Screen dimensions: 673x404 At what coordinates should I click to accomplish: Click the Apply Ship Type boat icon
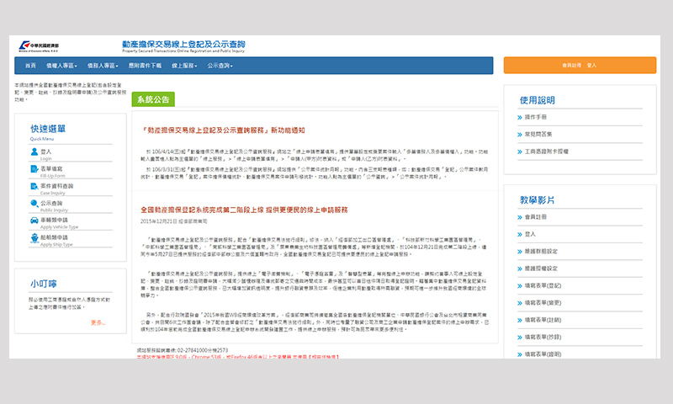[x=34, y=238]
